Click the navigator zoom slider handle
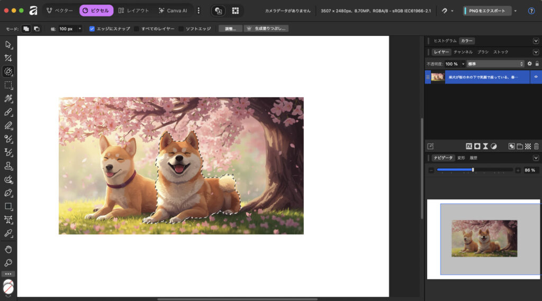Image resolution: width=542 pixels, height=301 pixels. click(473, 170)
